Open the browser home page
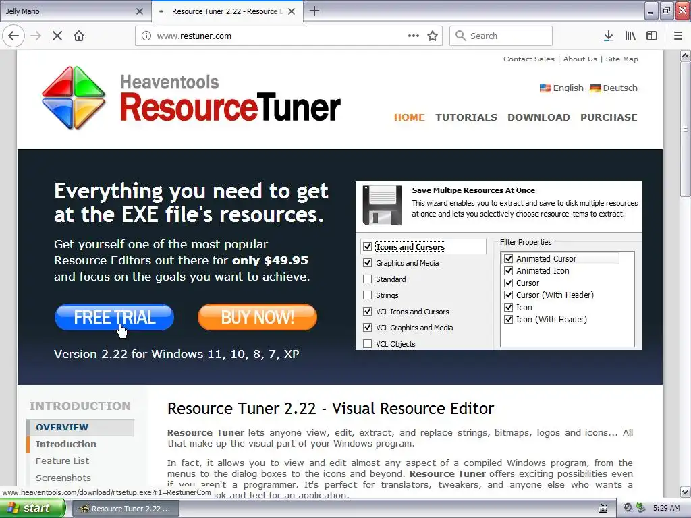This screenshot has width=691, height=518. [79, 36]
